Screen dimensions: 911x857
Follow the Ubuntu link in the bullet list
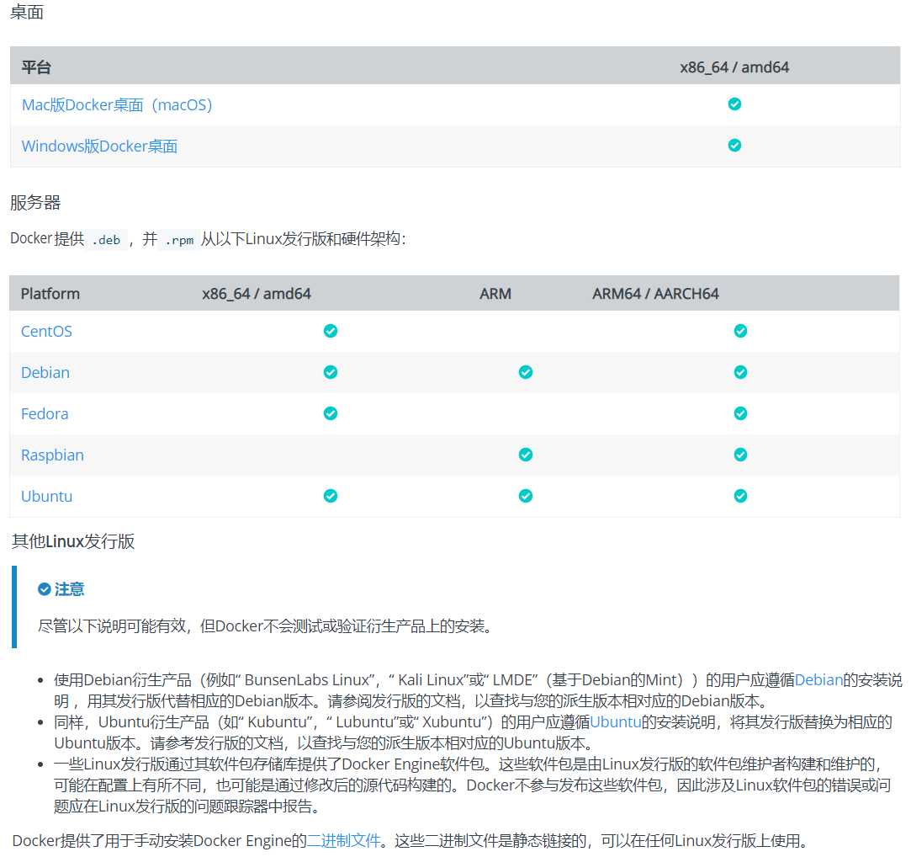tap(615, 722)
